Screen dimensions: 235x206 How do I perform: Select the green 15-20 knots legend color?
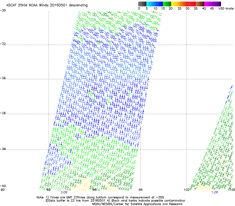167,4
